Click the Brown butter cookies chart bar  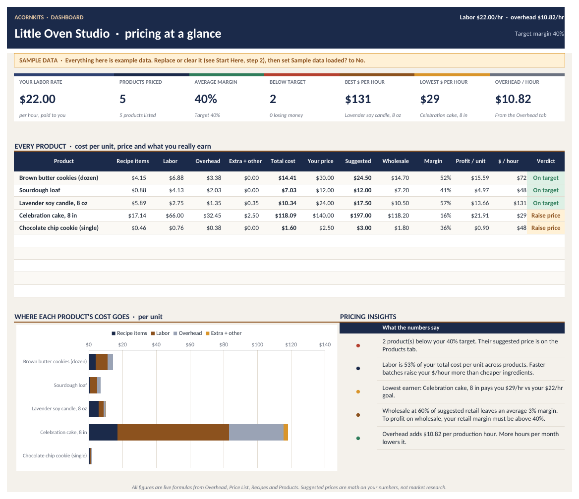tap(101, 362)
